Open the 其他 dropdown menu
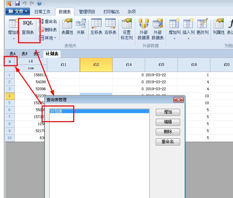 point(48,38)
